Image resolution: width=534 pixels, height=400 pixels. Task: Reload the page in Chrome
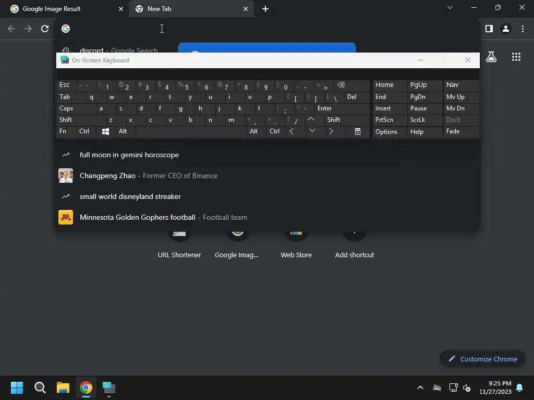tap(45, 29)
